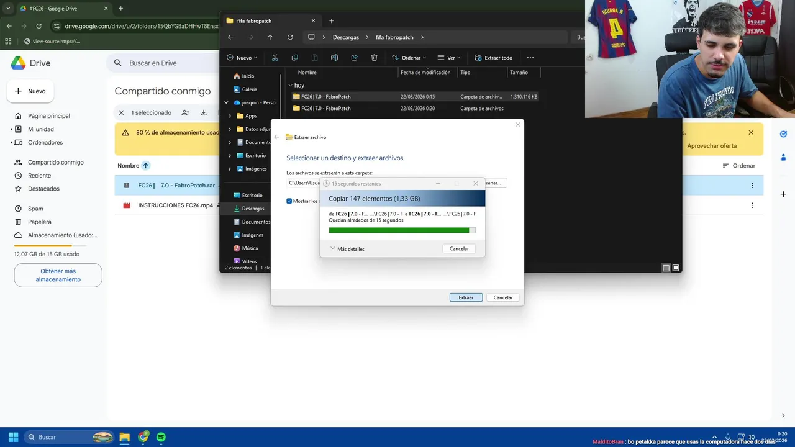Refresh the File Explorer folder view

pos(290,37)
